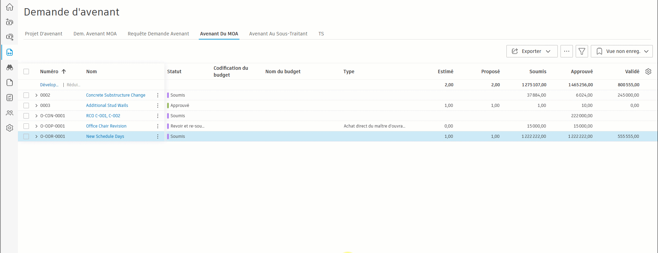
Task: Open Additional Stud Walls link
Action: [x=107, y=106]
